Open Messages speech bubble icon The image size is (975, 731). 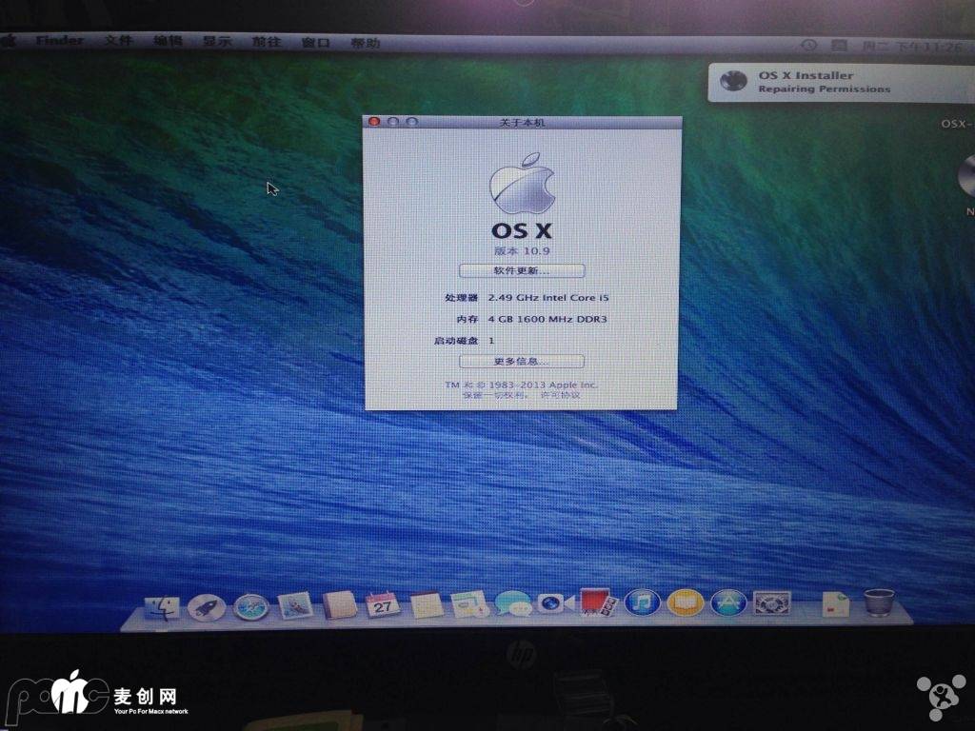(511, 603)
